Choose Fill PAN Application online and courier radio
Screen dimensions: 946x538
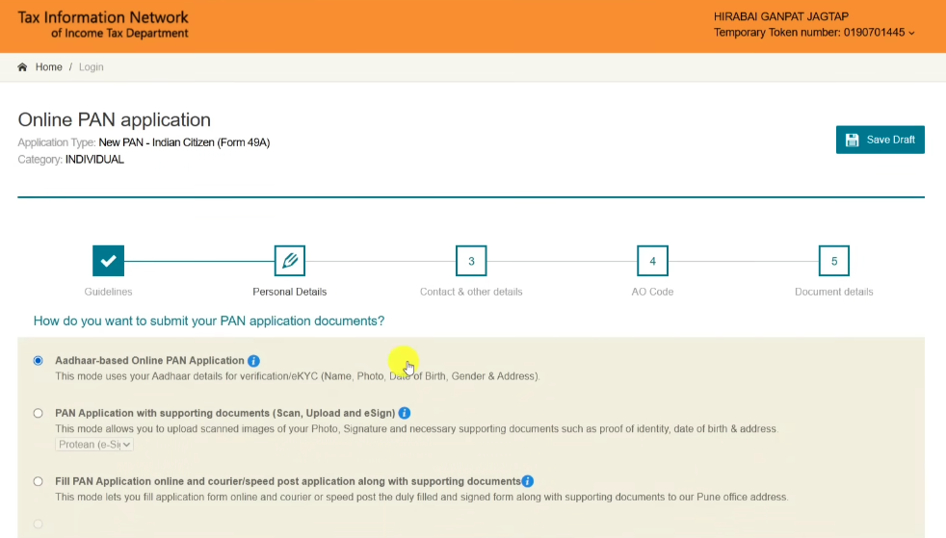tap(39, 481)
